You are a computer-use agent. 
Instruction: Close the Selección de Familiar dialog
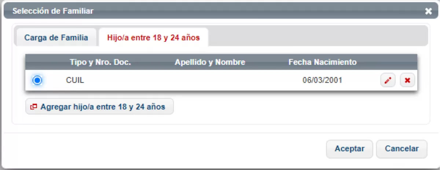tap(428, 11)
